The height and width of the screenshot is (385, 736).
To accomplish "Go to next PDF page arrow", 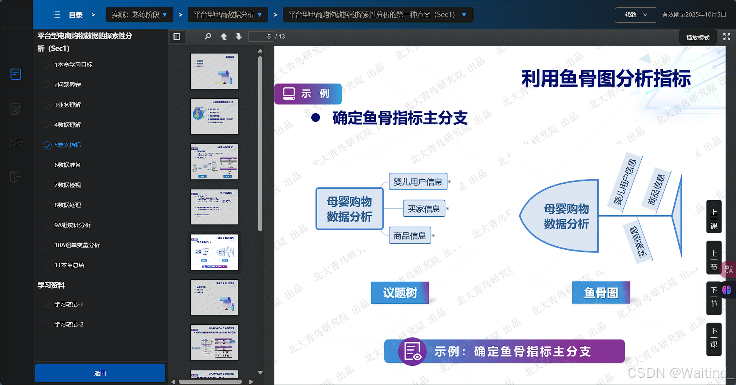I will [x=239, y=37].
